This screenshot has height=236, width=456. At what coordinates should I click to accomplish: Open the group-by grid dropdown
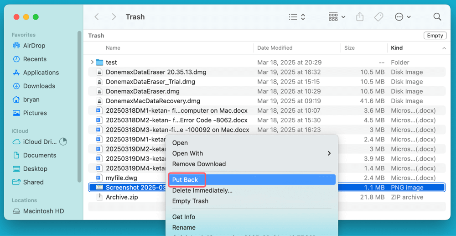(337, 17)
